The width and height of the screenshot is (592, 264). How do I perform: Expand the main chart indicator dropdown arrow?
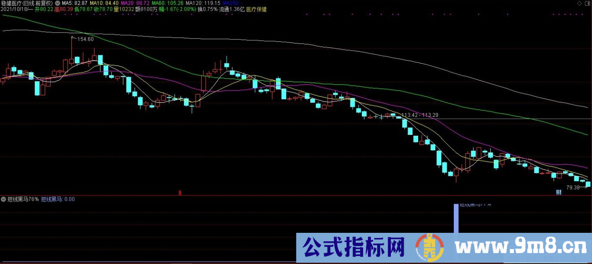pyautogui.click(x=58, y=3)
